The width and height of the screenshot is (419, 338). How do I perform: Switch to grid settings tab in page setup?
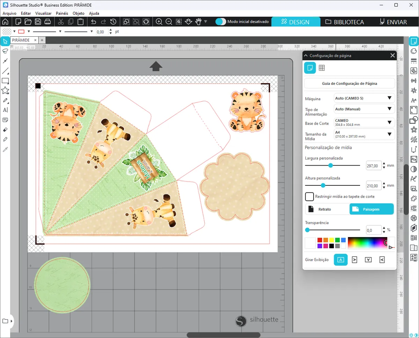click(x=322, y=68)
